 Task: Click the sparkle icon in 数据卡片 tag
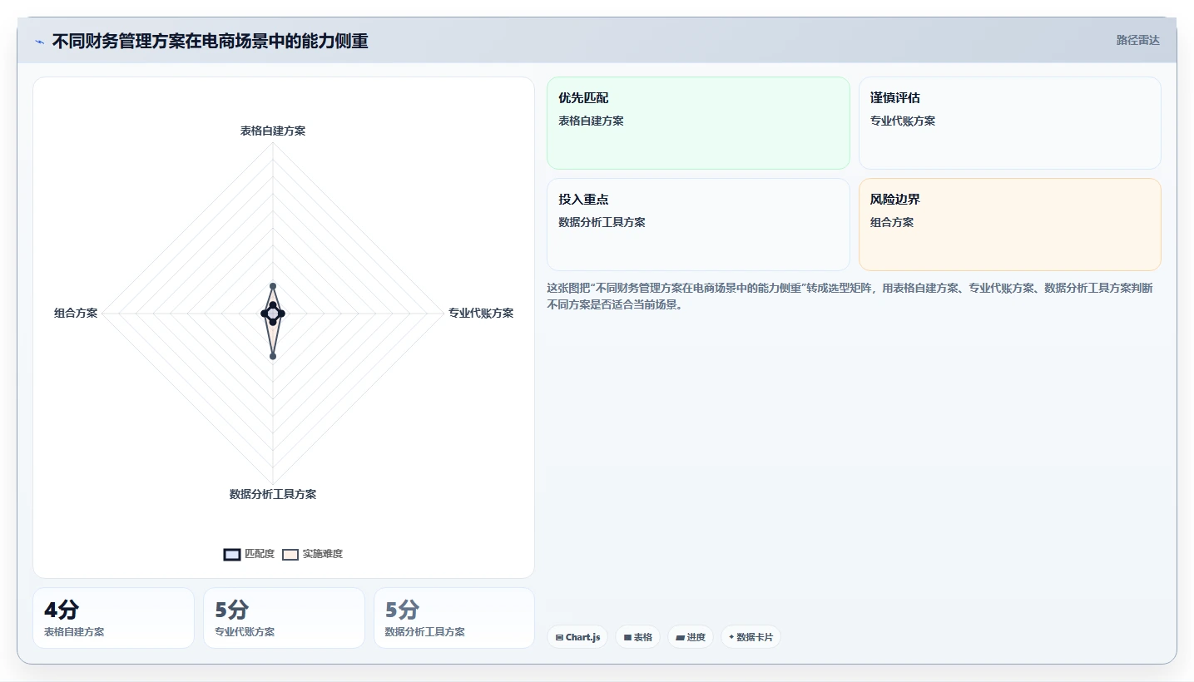click(x=731, y=637)
